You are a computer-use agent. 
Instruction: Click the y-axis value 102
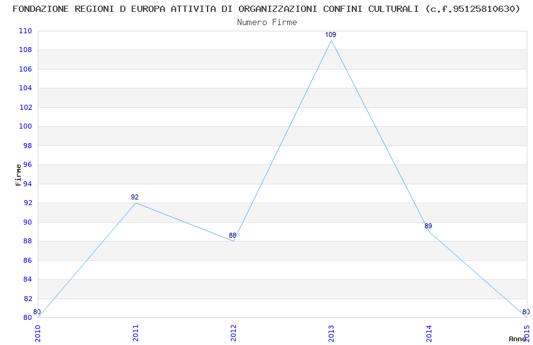[26, 107]
